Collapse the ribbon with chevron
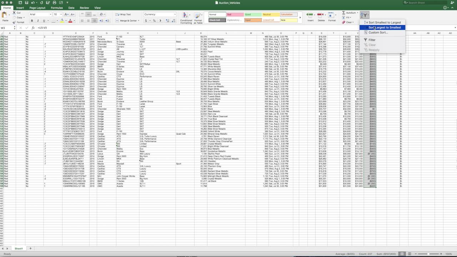Screen dimensions: 457x257 [453, 7]
